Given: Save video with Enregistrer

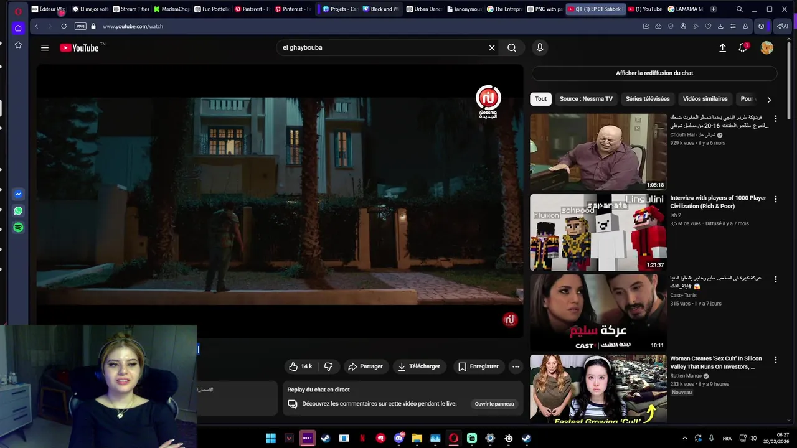Looking at the screenshot, I should pos(478,366).
